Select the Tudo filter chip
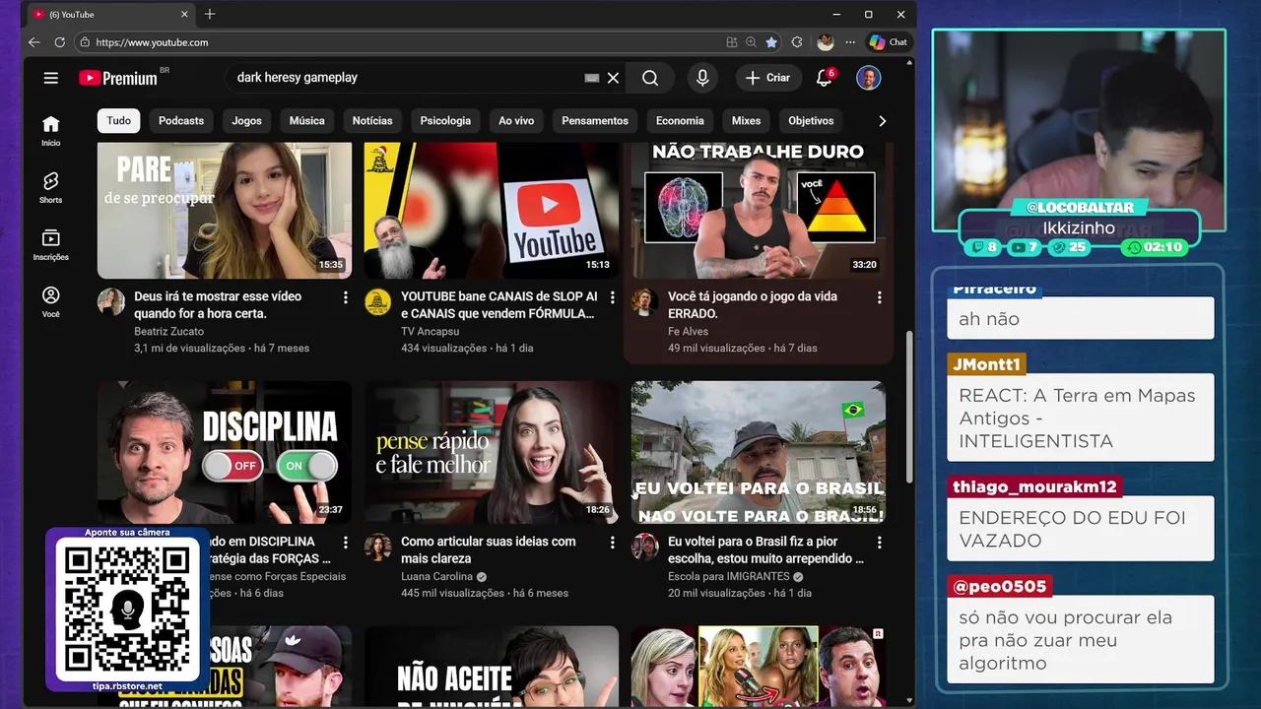This screenshot has width=1261, height=709. click(118, 120)
